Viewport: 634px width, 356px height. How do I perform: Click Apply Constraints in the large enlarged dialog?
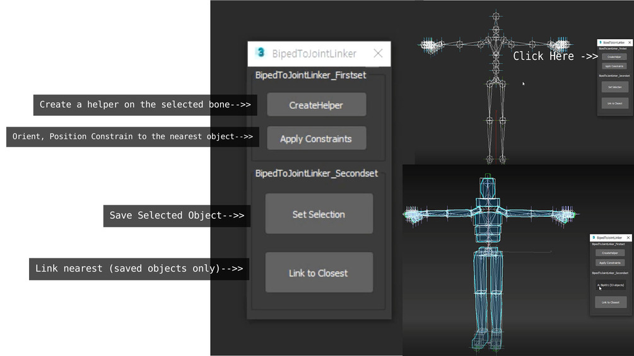click(x=317, y=139)
